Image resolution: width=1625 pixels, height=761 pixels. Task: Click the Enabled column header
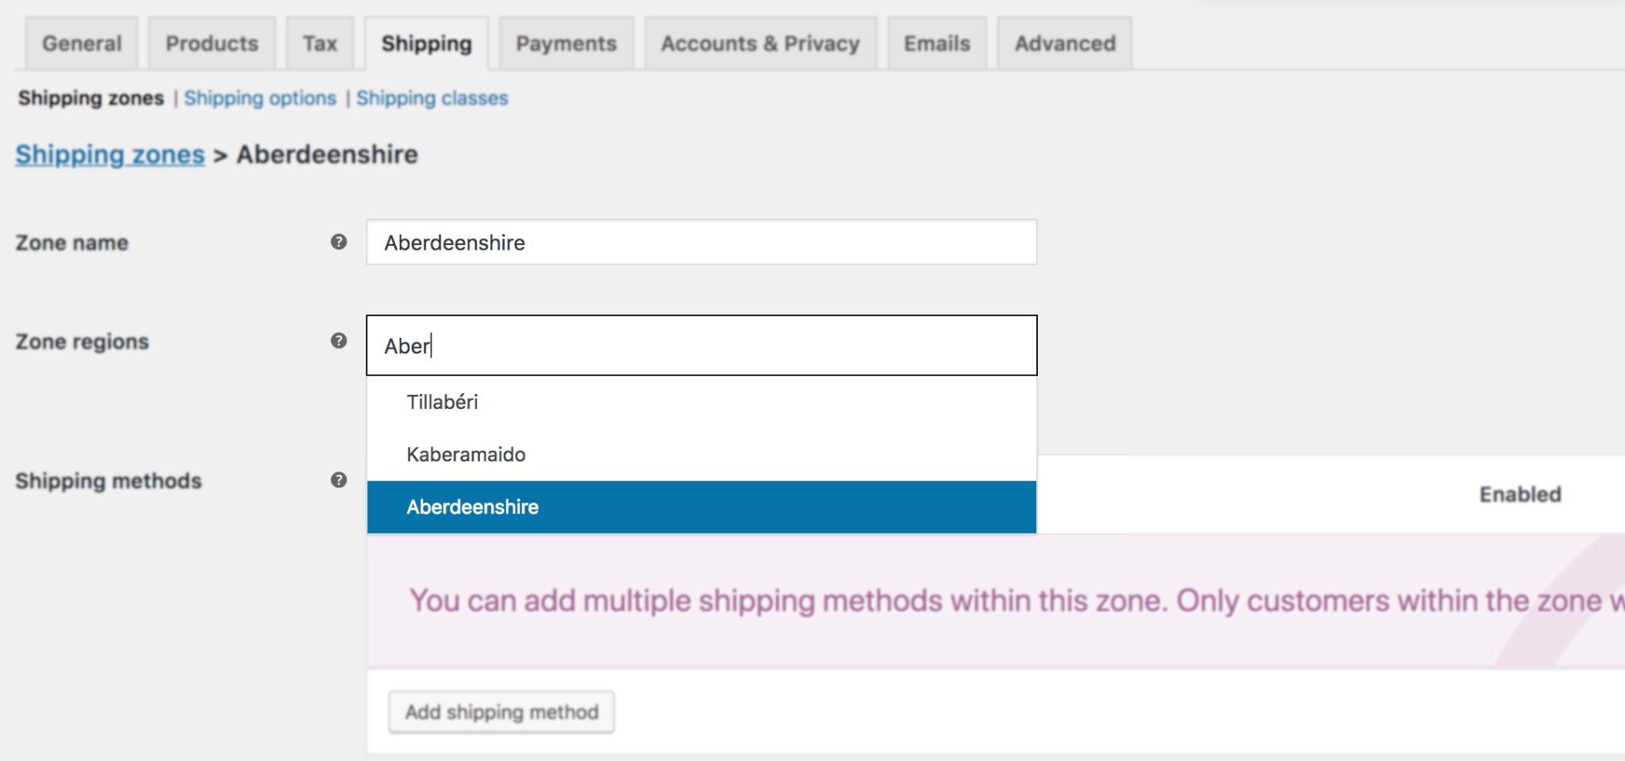(1519, 493)
